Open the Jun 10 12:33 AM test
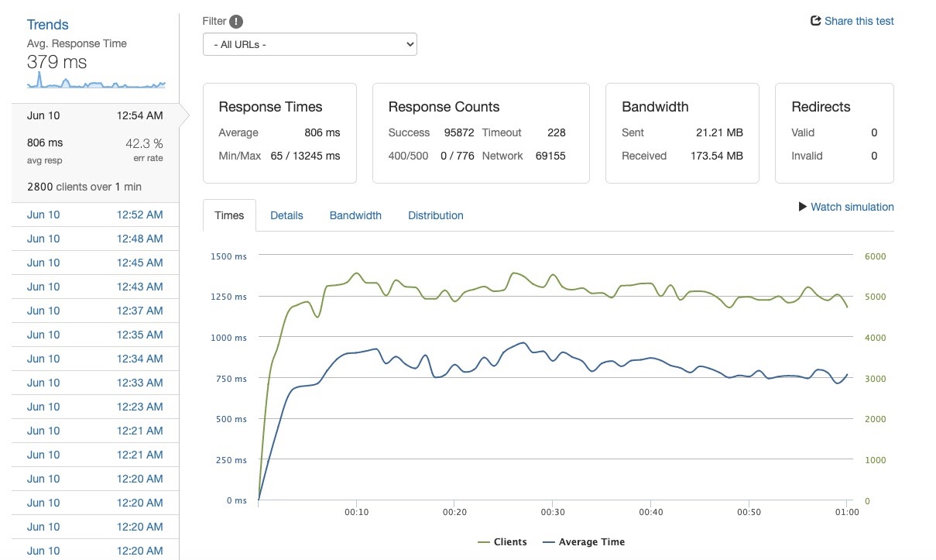 [x=95, y=383]
